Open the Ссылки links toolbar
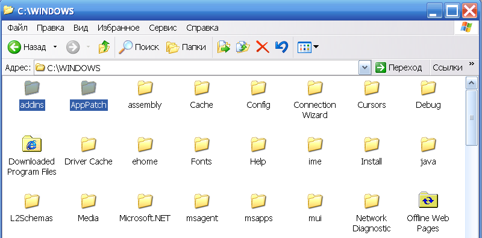 click(448, 67)
